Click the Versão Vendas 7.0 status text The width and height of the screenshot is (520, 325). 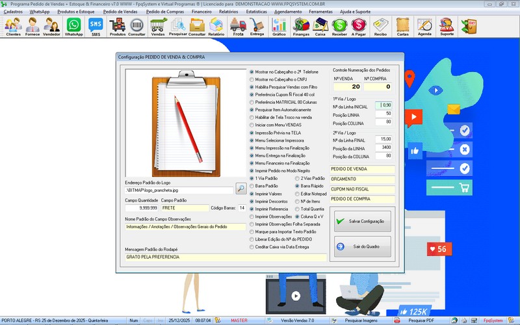[298, 320]
